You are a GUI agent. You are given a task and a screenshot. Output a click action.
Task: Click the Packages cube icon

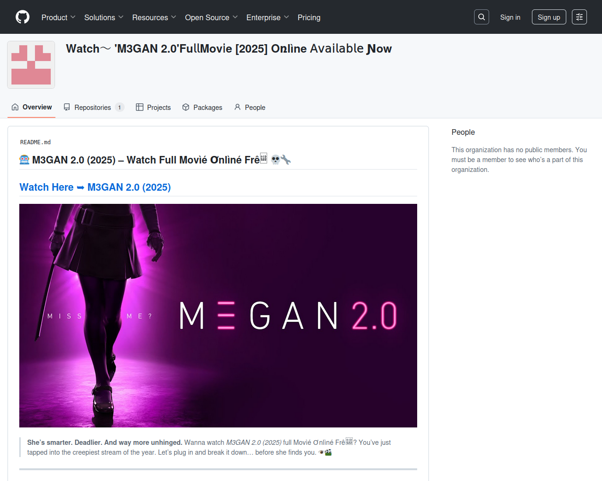point(186,107)
